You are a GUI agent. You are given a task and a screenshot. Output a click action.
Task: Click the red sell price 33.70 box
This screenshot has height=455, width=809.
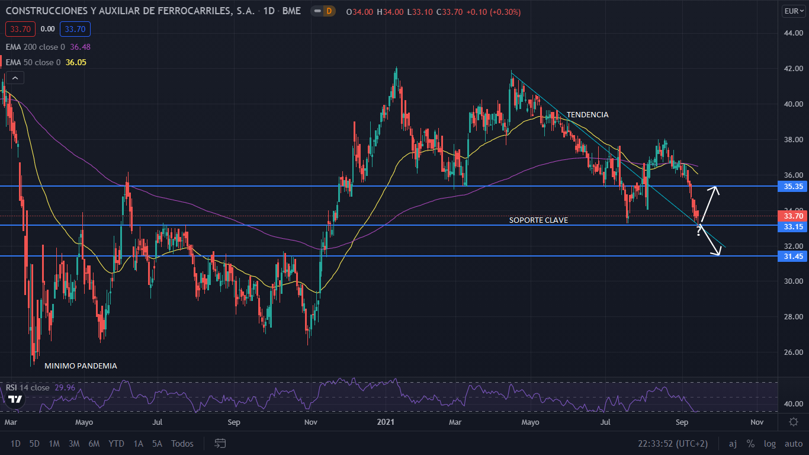[21, 28]
